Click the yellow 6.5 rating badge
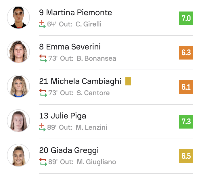Image resolution: width=199 pixels, height=176 pixels. click(x=186, y=156)
